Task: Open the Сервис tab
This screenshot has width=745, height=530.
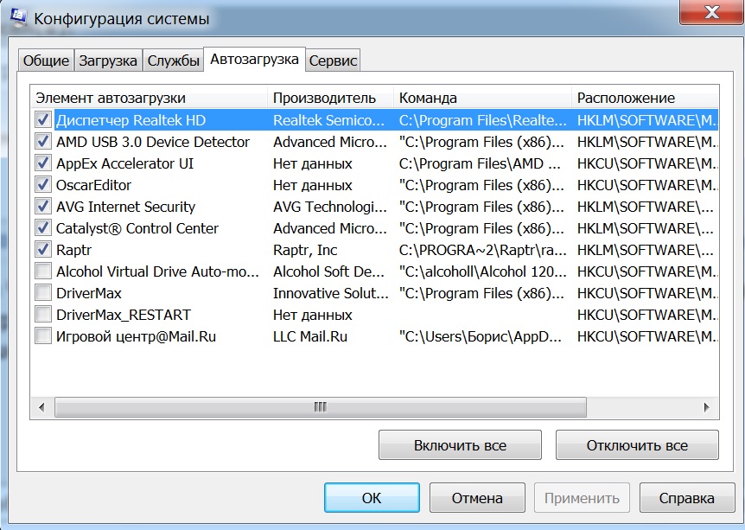Action: 333,61
